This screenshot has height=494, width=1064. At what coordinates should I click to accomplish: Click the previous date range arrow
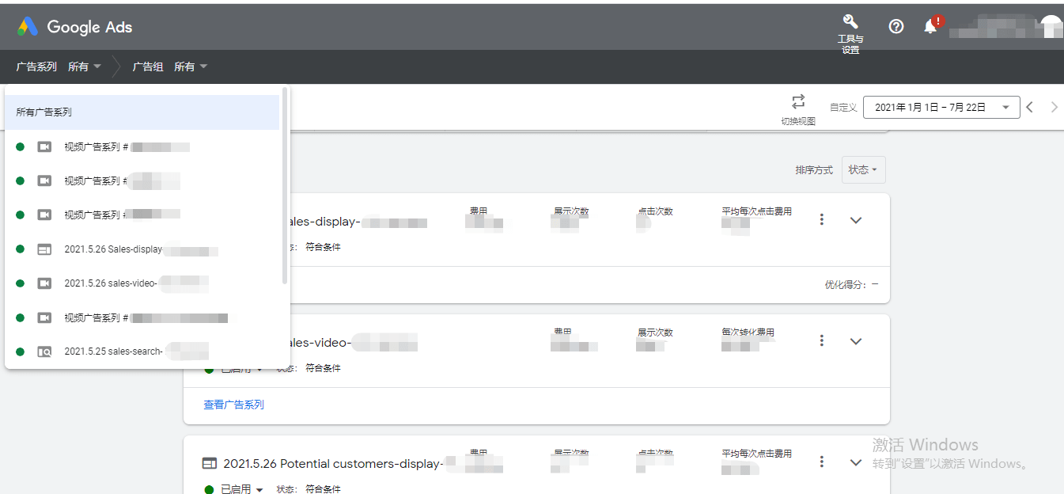click(1030, 107)
